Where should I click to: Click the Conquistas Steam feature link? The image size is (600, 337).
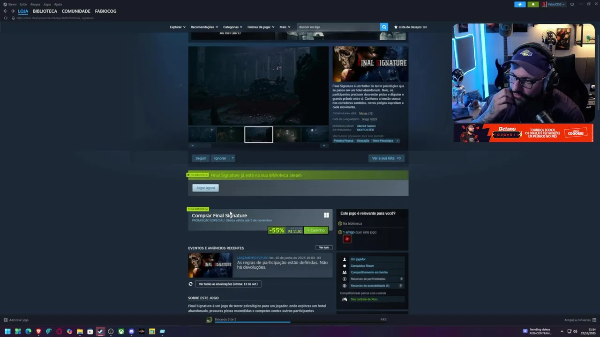pos(362,266)
